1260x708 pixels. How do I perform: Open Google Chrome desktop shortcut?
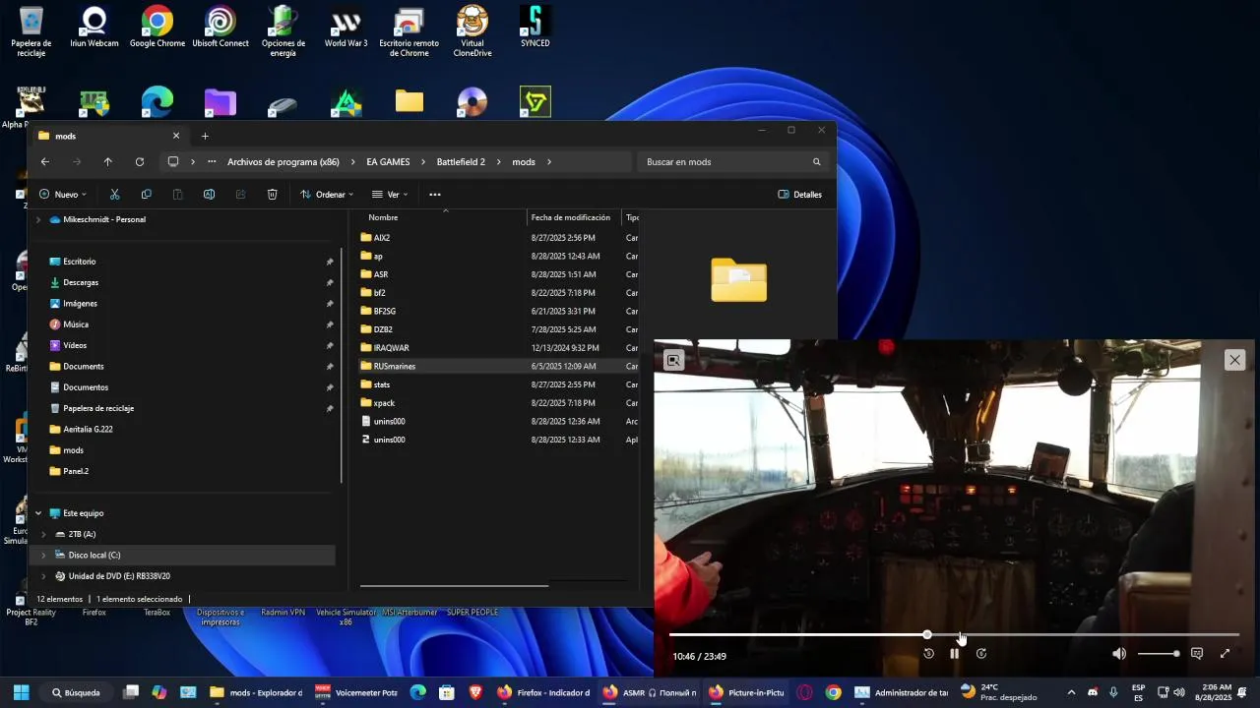coord(157,27)
